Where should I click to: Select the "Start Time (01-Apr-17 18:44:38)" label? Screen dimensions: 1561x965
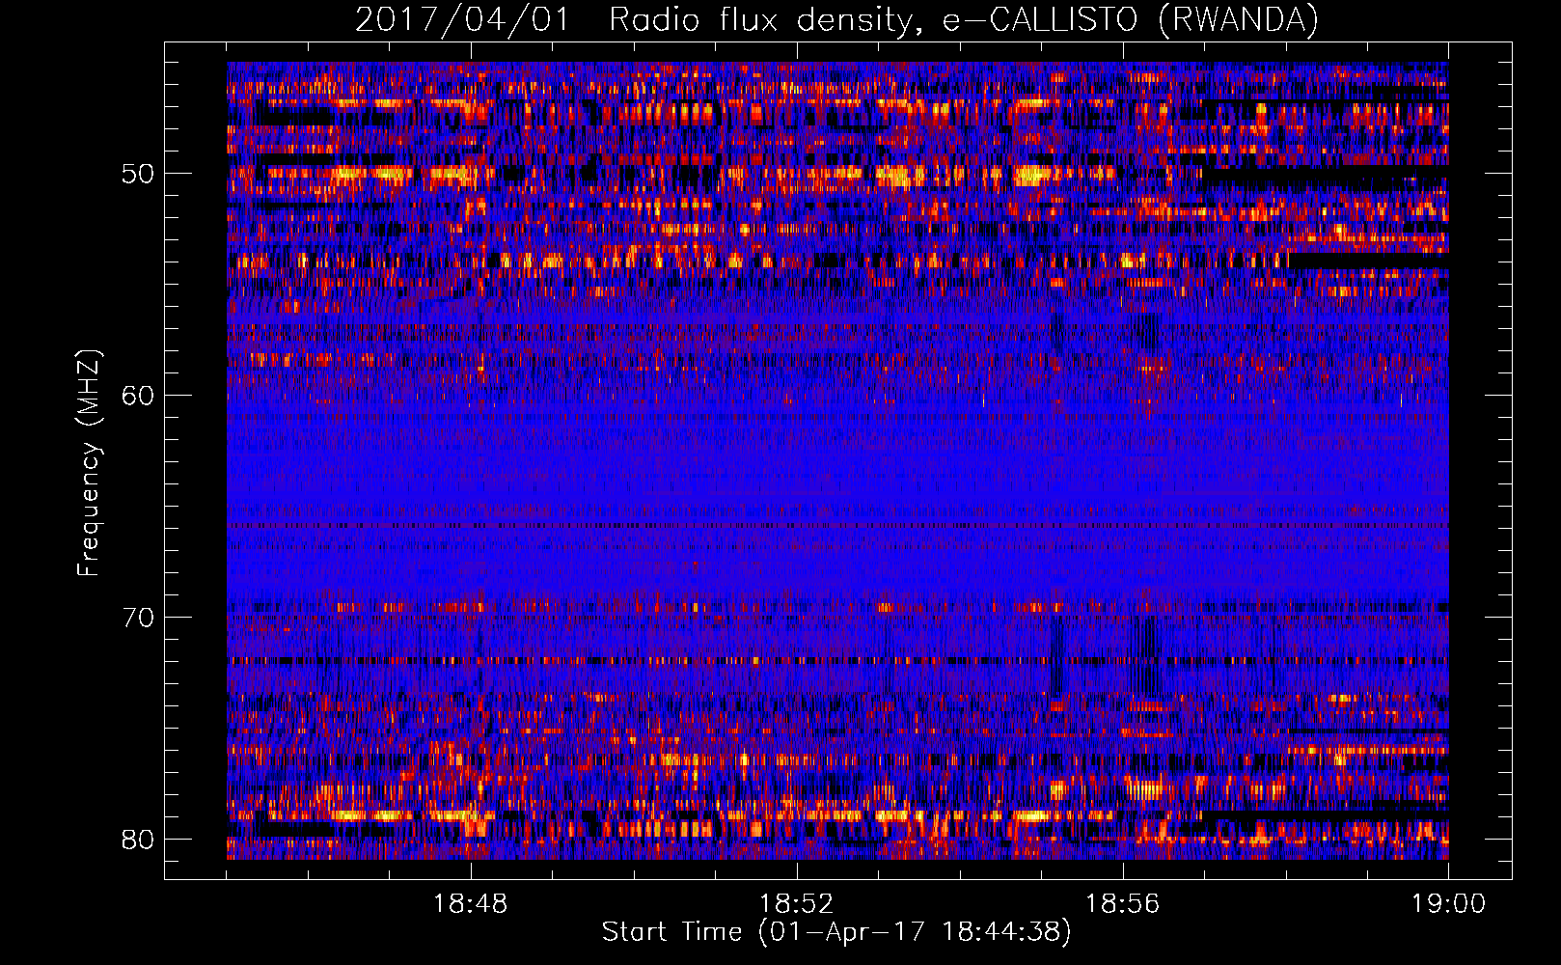tap(837, 932)
